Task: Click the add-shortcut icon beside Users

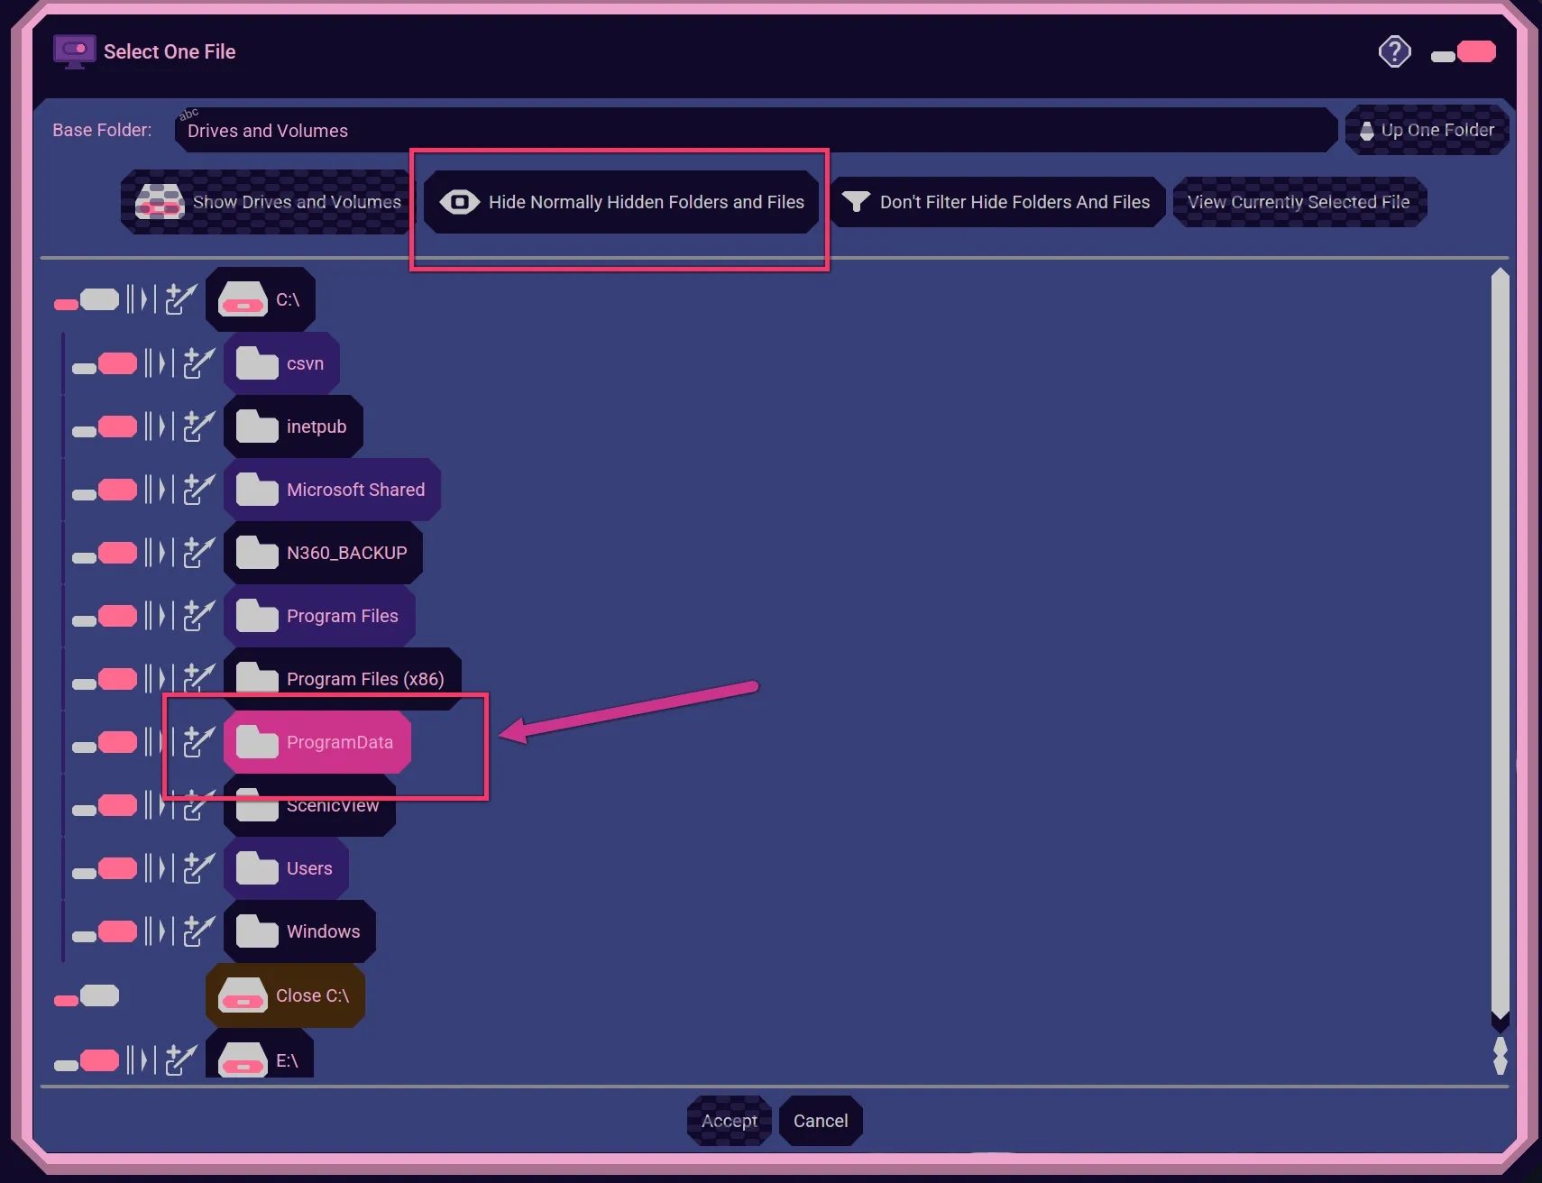Action: point(199,868)
